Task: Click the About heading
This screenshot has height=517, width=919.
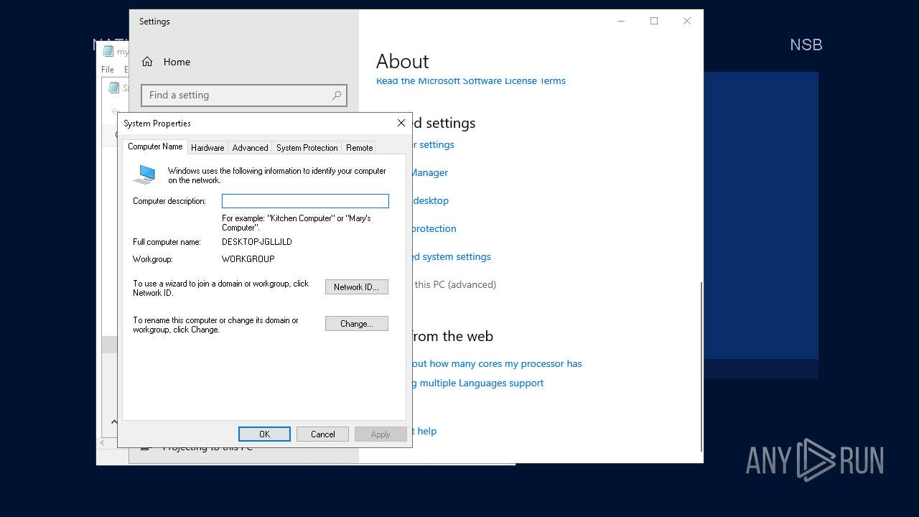Action: pos(403,61)
